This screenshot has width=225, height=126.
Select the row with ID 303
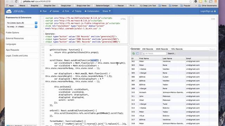(x=174, y=65)
